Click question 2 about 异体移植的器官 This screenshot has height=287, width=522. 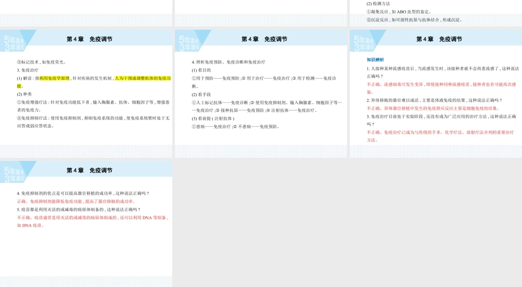[434, 101]
